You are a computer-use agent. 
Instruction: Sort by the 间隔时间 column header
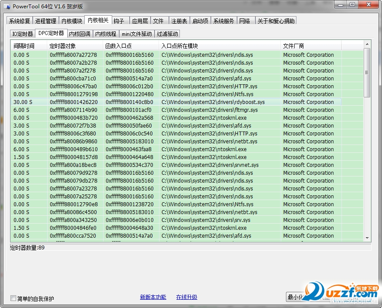[x=29, y=46]
